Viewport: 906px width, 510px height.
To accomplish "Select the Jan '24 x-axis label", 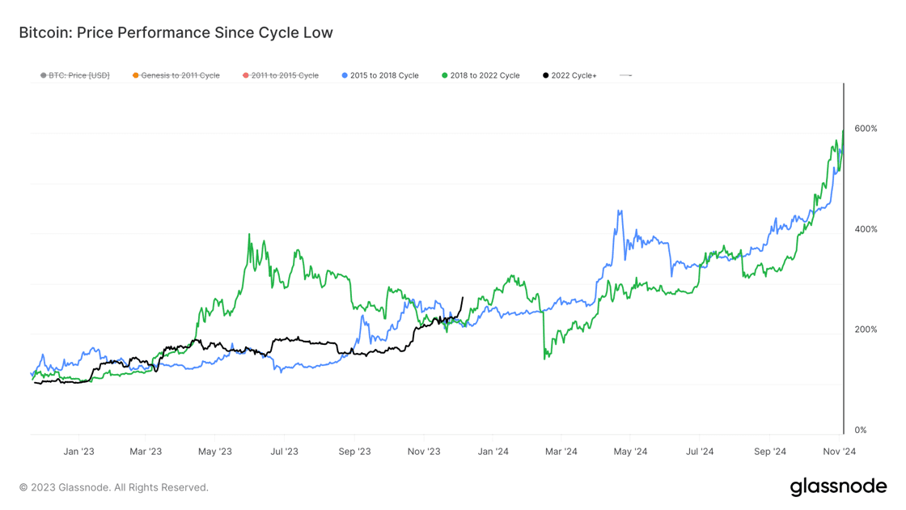I will coord(492,452).
